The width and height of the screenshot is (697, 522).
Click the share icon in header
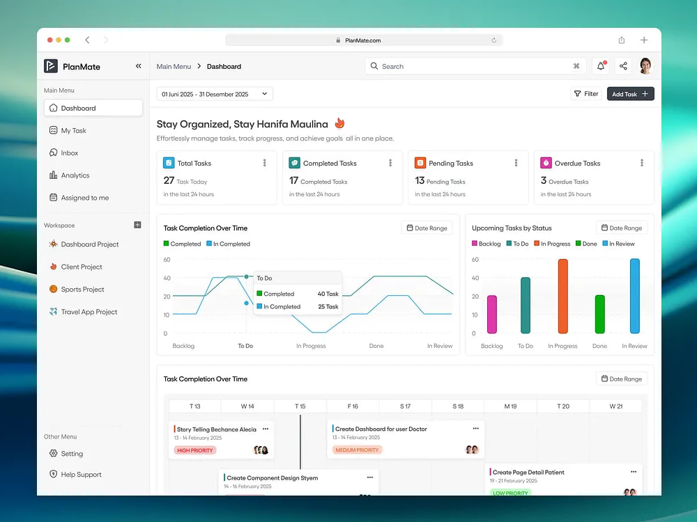pyautogui.click(x=623, y=65)
